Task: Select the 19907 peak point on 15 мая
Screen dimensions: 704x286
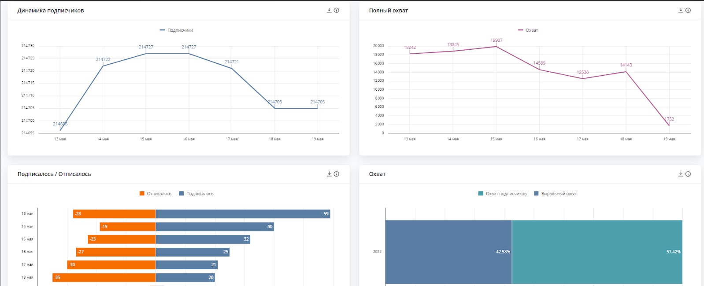Action: point(496,46)
